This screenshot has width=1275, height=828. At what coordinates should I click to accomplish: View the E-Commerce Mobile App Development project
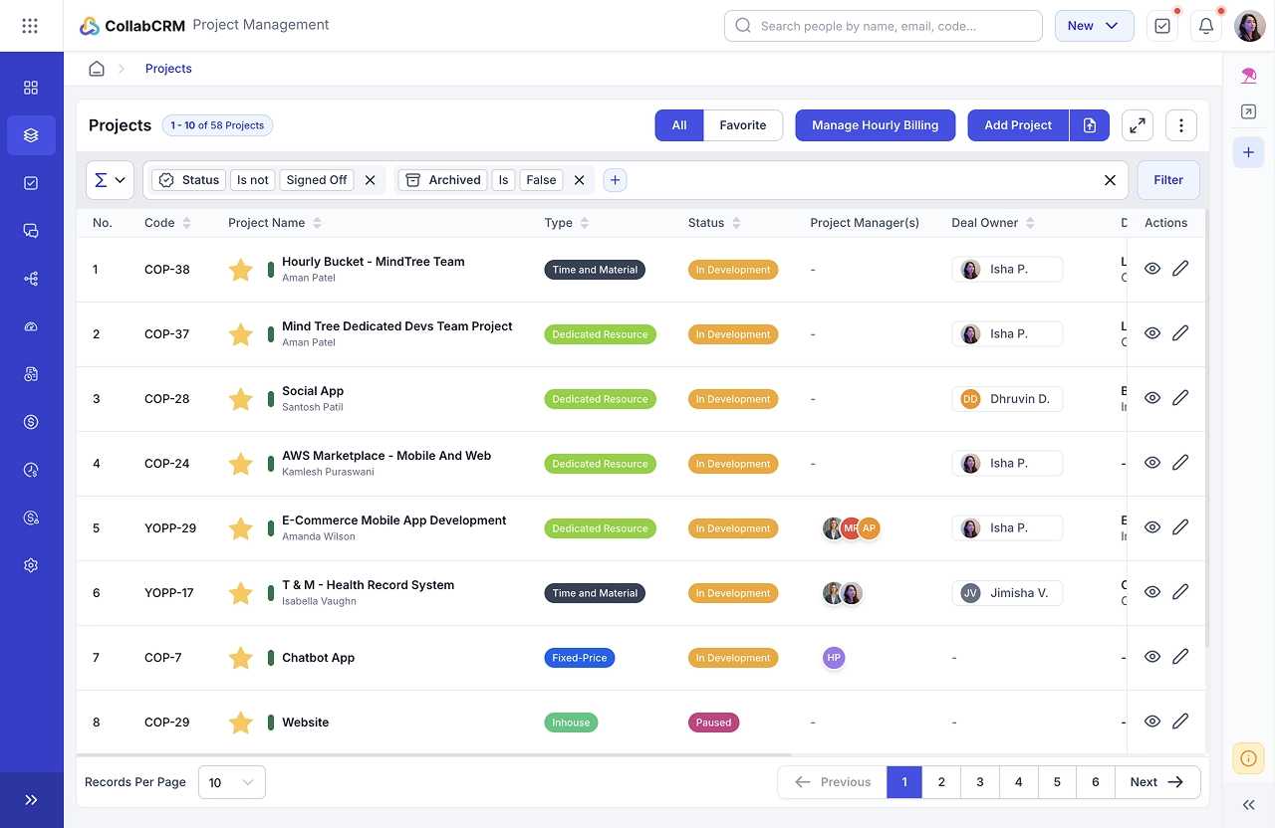coord(1152,527)
